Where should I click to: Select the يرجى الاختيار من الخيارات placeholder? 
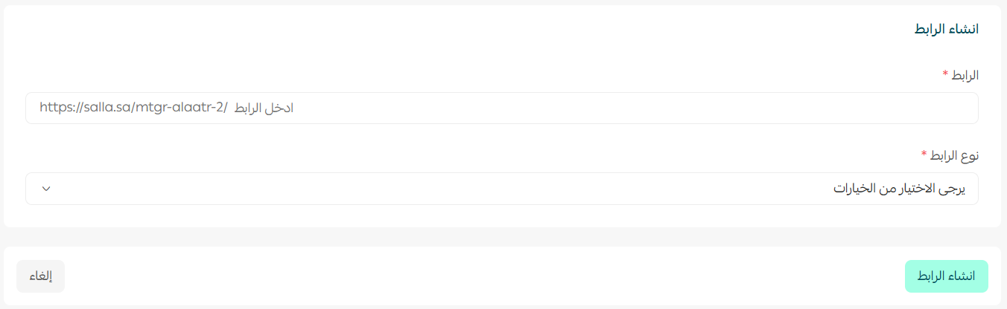(x=899, y=189)
